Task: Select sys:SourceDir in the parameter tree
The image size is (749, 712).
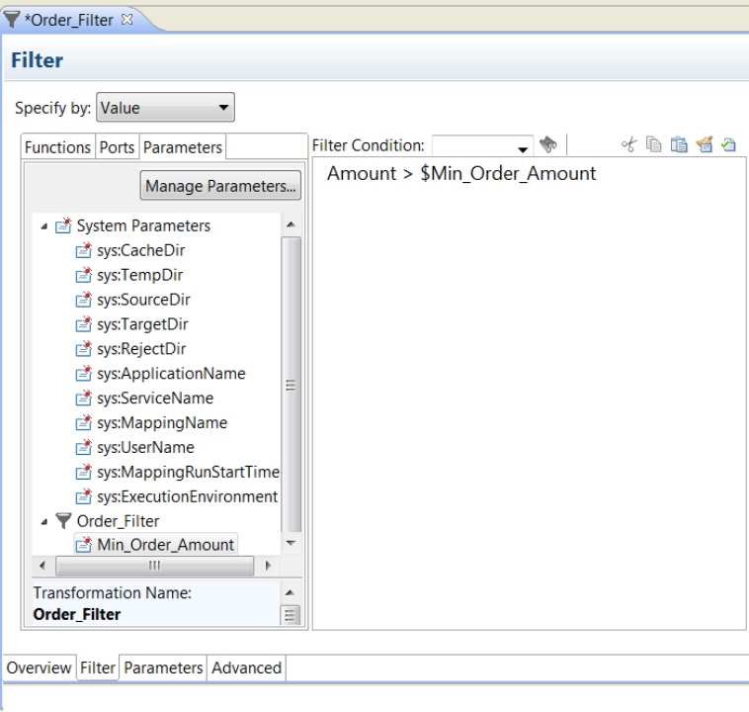Action: coord(144,300)
